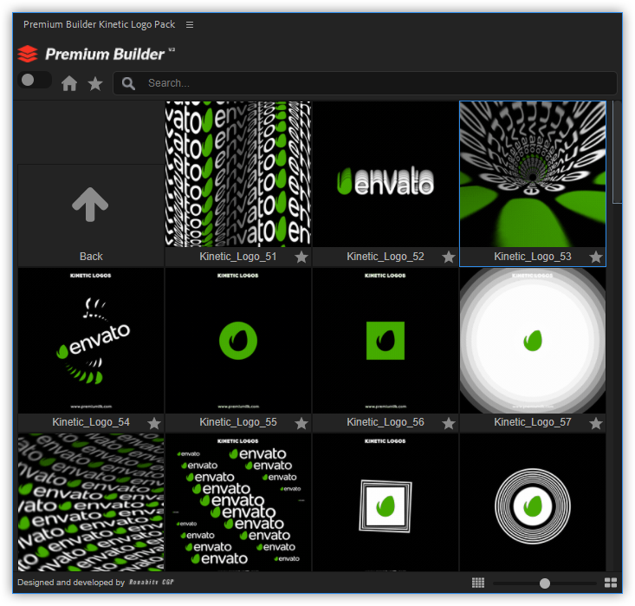Viewport: 635px width, 606px height.
Task: Favorite Kinetic_Logo_51 with its star
Action: tap(301, 257)
